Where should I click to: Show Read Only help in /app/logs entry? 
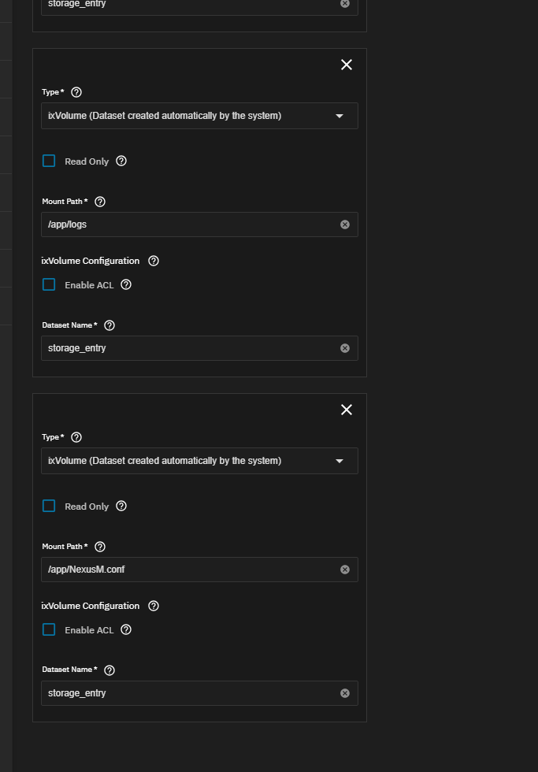121,161
